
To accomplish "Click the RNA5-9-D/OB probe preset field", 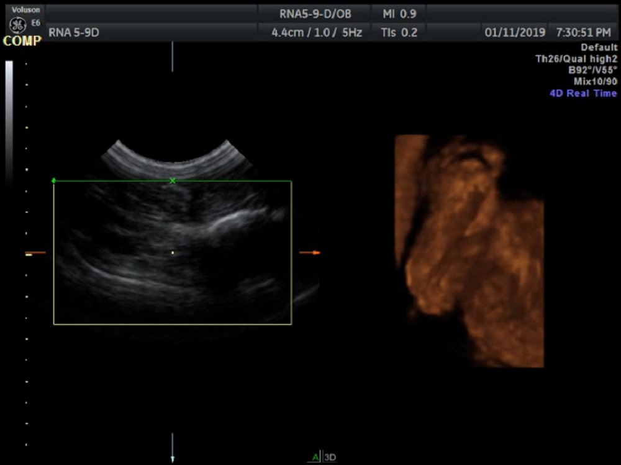I will [x=315, y=14].
